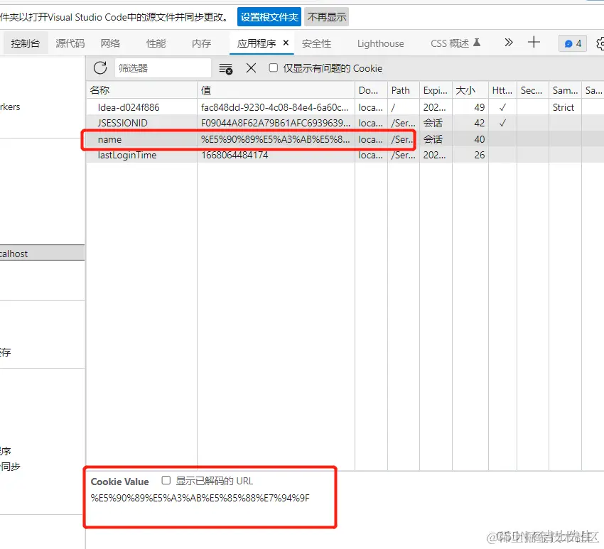The width and height of the screenshot is (604, 549).
Task: Focus the 筛选器 filter input
Action: (x=163, y=68)
